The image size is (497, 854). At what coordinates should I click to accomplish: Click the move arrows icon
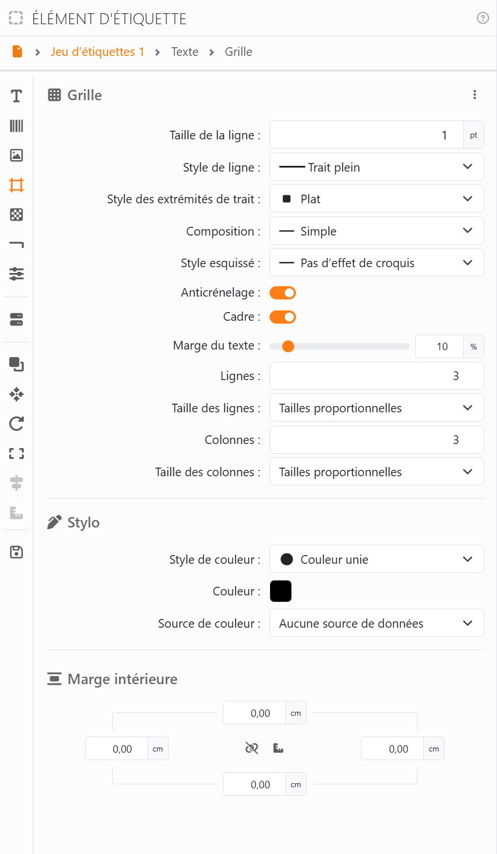pos(17,394)
